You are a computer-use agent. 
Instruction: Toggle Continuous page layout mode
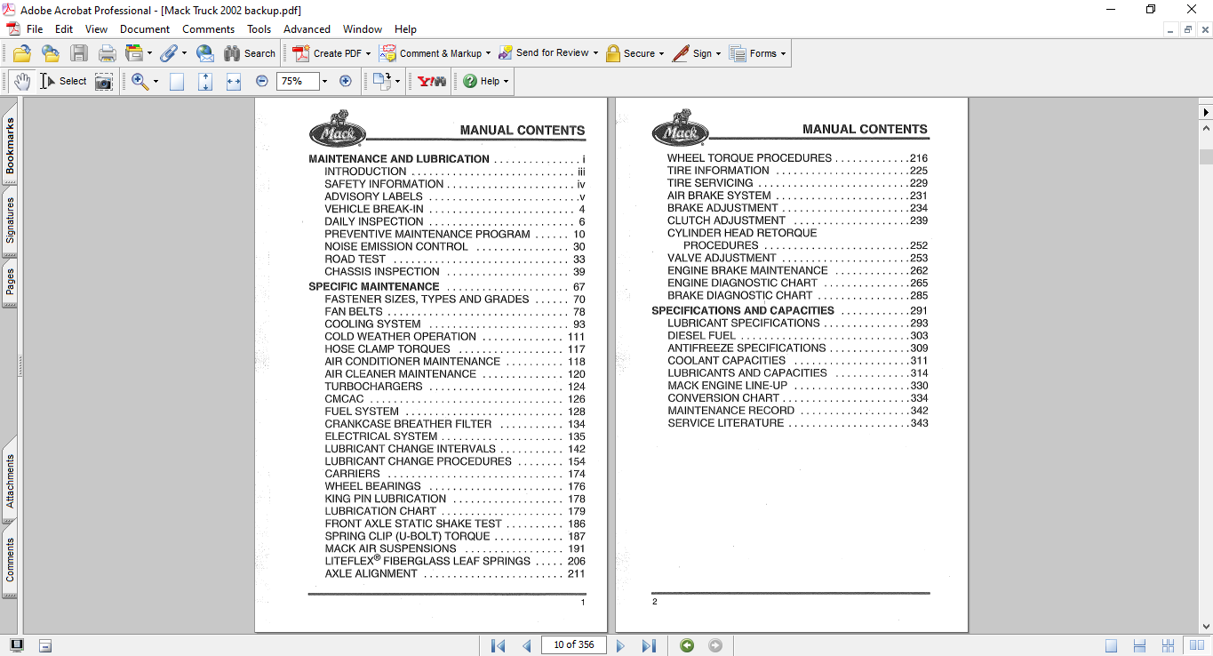click(x=1139, y=645)
